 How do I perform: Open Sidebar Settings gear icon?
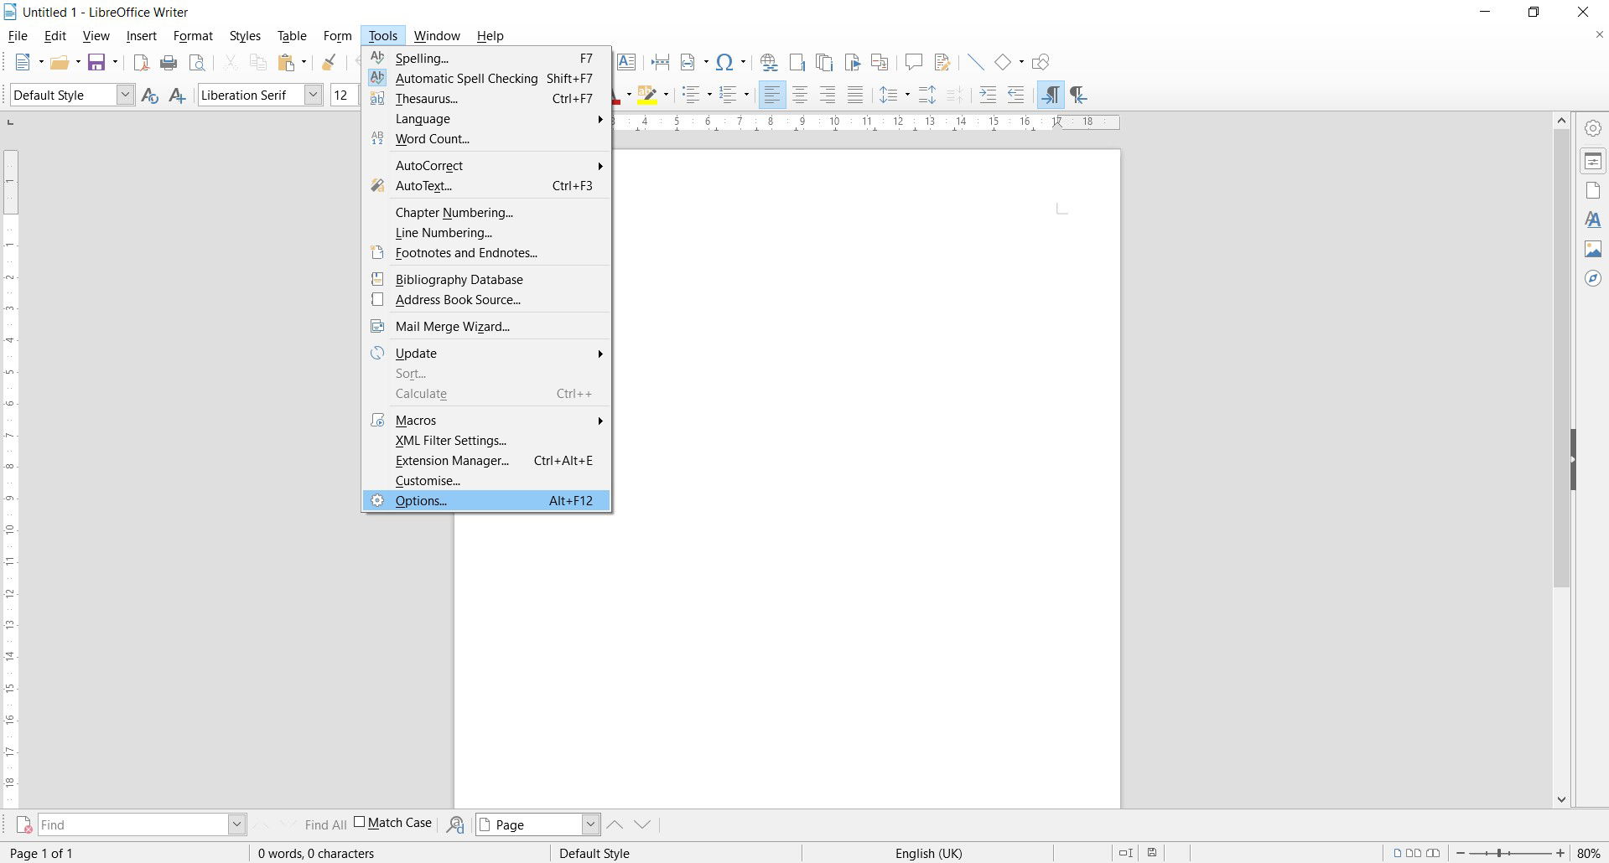[x=1593, y=128]
